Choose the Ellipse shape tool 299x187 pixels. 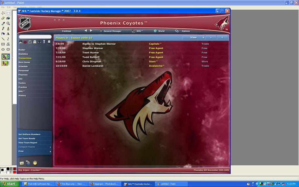[x=3, y=49]
